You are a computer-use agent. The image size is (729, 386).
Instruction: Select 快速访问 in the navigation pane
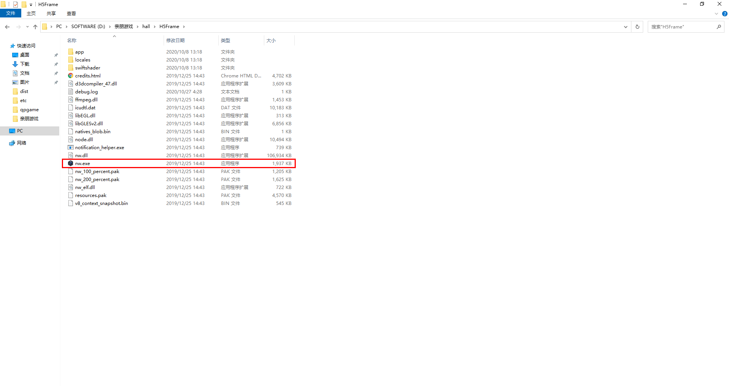coord(22,46)
